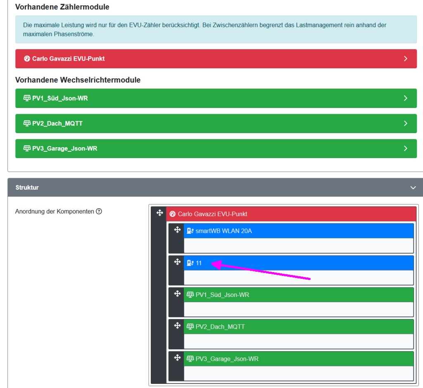The height and width of the screenshot is (388, 423).
Task: Click the Vorhandene Wechselrichtermodule heading
Action: click(78, 80)
